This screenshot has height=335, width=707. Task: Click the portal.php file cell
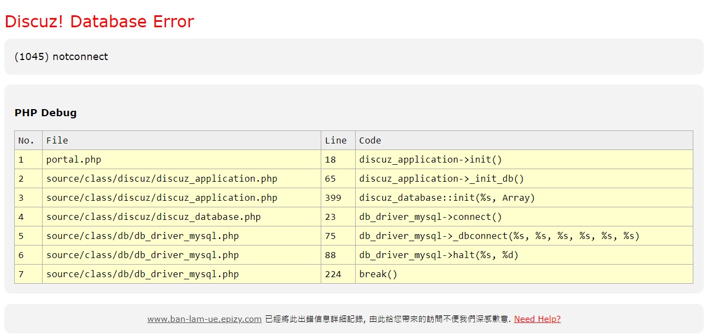pos(74,159)
